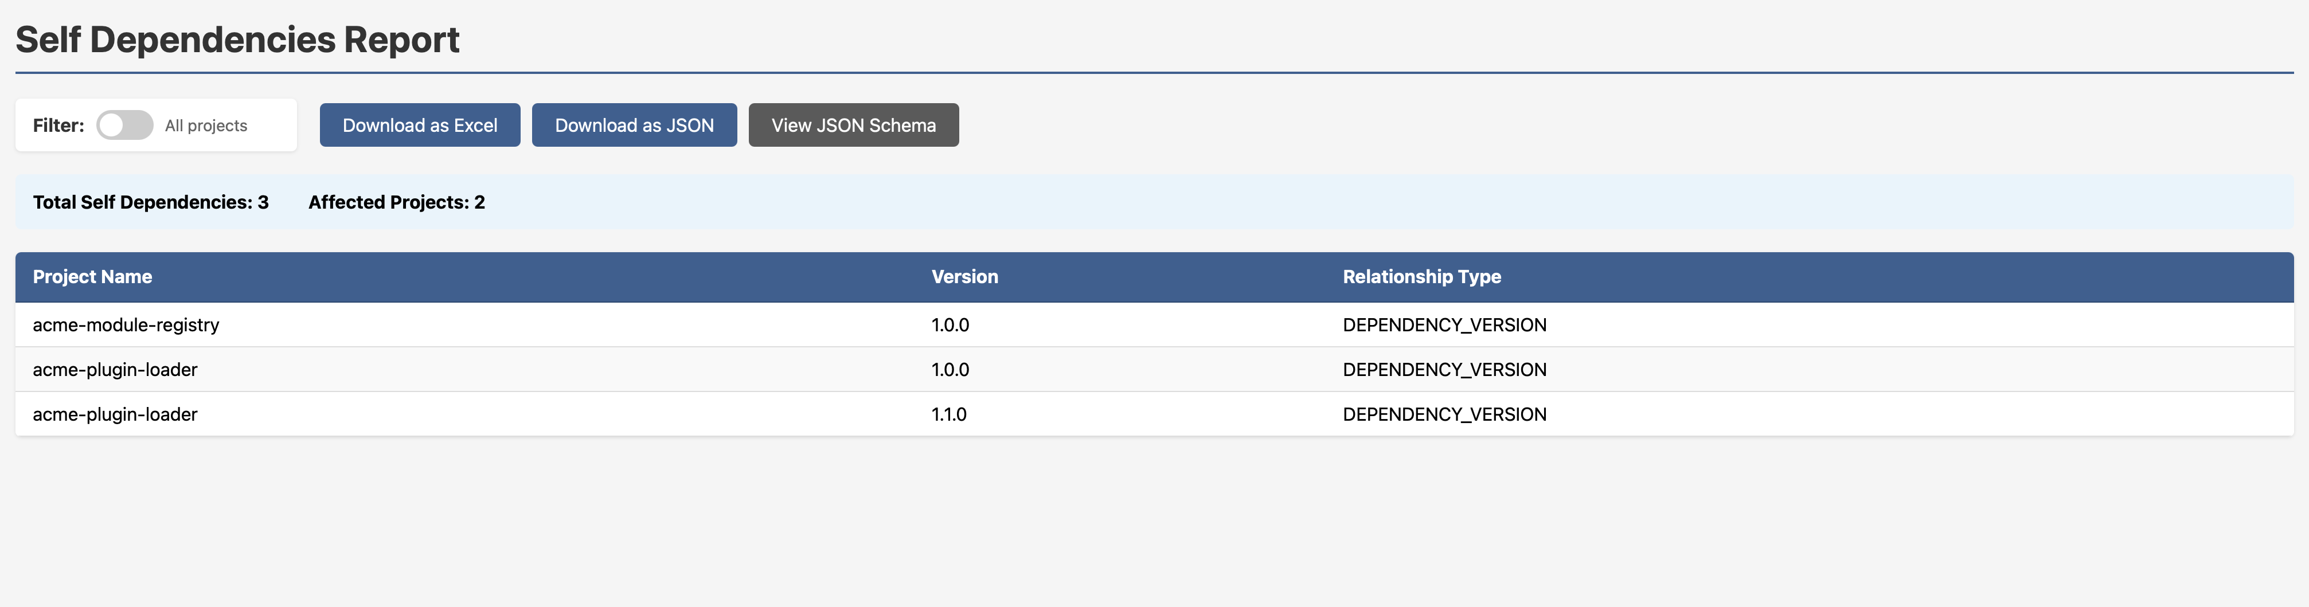Open the JSON Schema viewer

point(853,124)
